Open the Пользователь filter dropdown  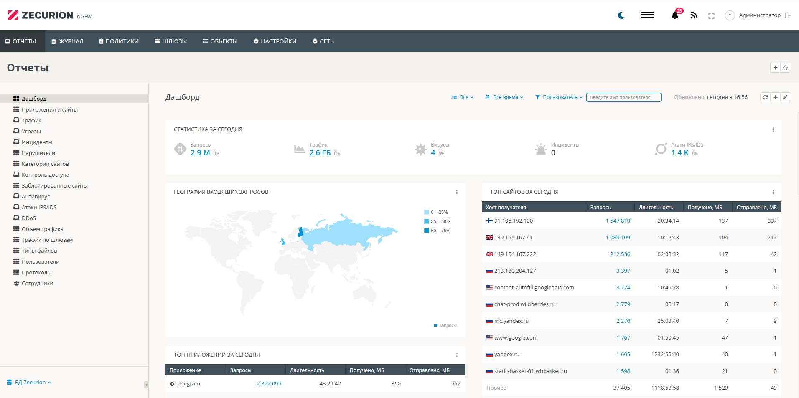[x=559, y=97]
